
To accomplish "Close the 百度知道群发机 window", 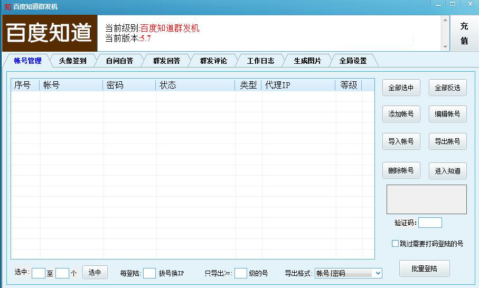I will click(470, 4).
